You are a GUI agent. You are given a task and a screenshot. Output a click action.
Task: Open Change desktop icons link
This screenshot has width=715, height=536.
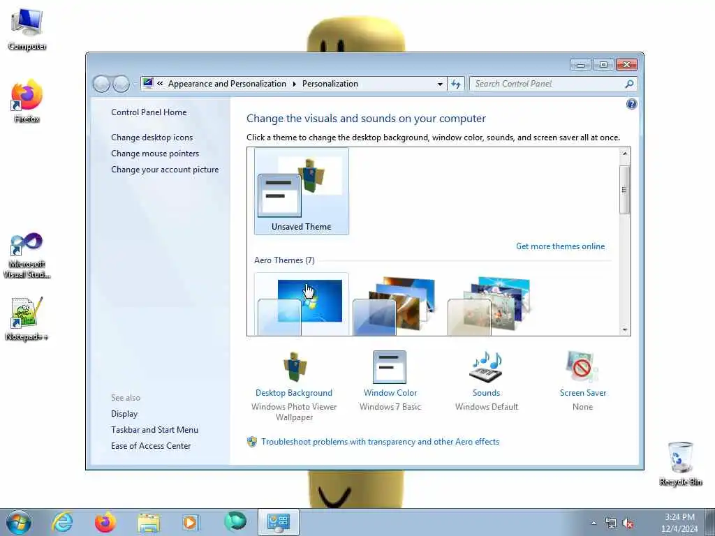pyautogui.click(x=152, y=137)
